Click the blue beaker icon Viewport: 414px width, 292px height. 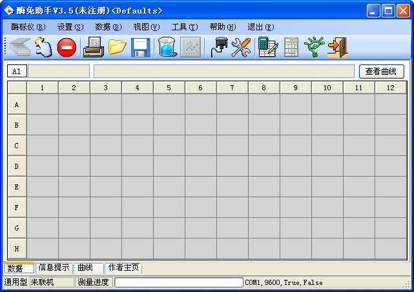click(x=167, y=47)
